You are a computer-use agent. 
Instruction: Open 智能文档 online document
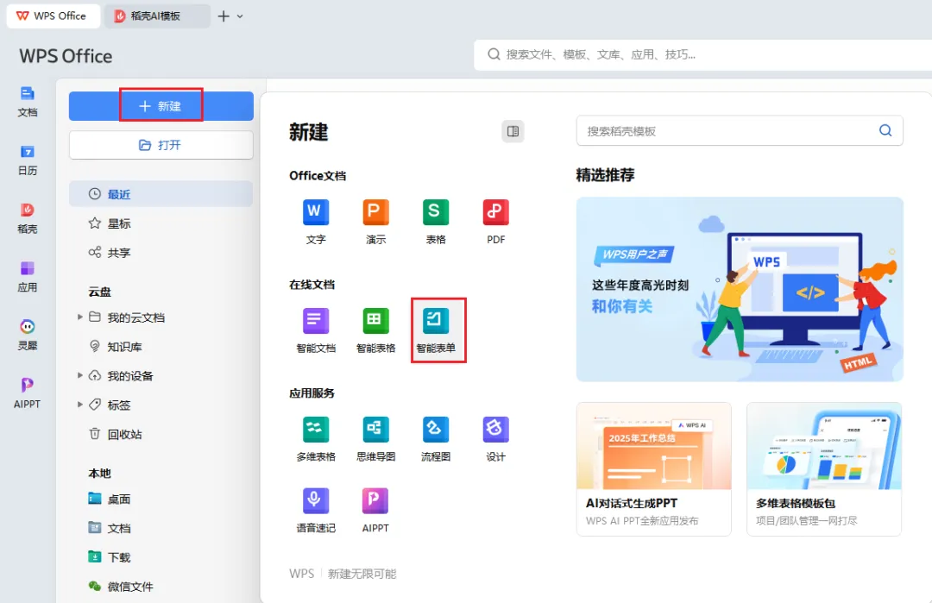pos(316,330)
